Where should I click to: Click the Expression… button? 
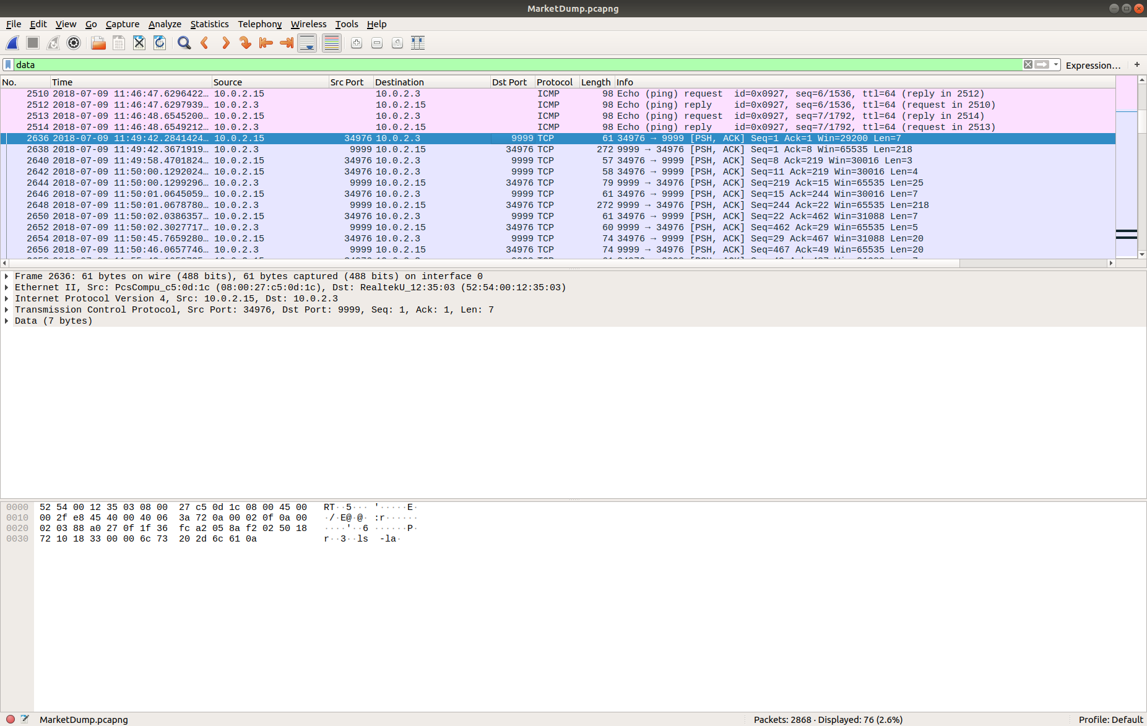[x=1093, y=65]
